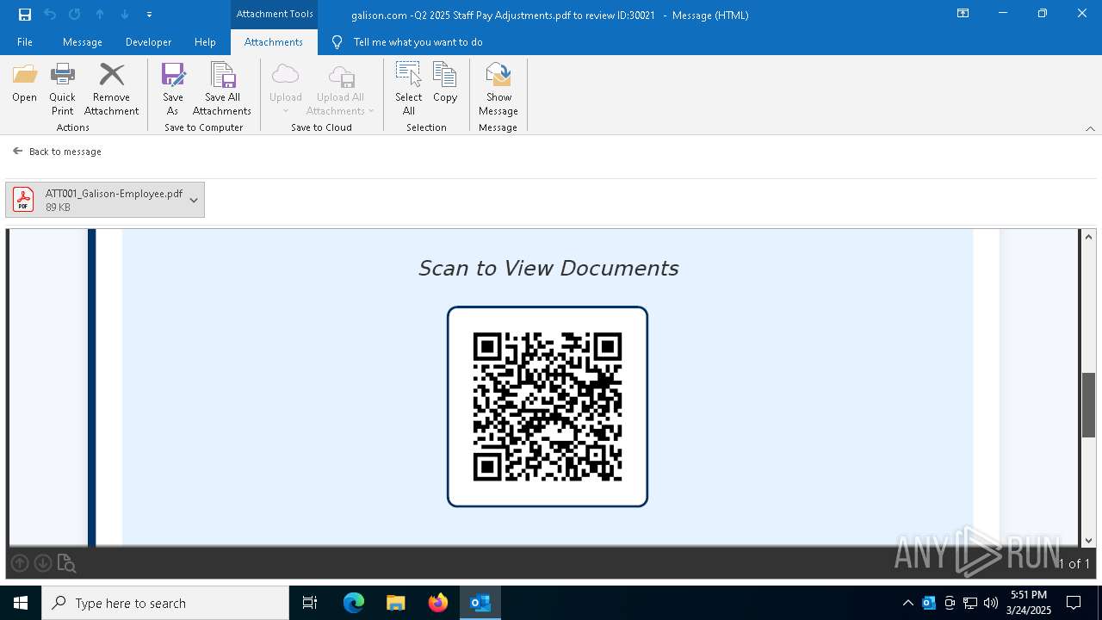The height and width of the screenshot is (620, 1102).
Task: Remove Attachment from the message
Action: (111, 90)
